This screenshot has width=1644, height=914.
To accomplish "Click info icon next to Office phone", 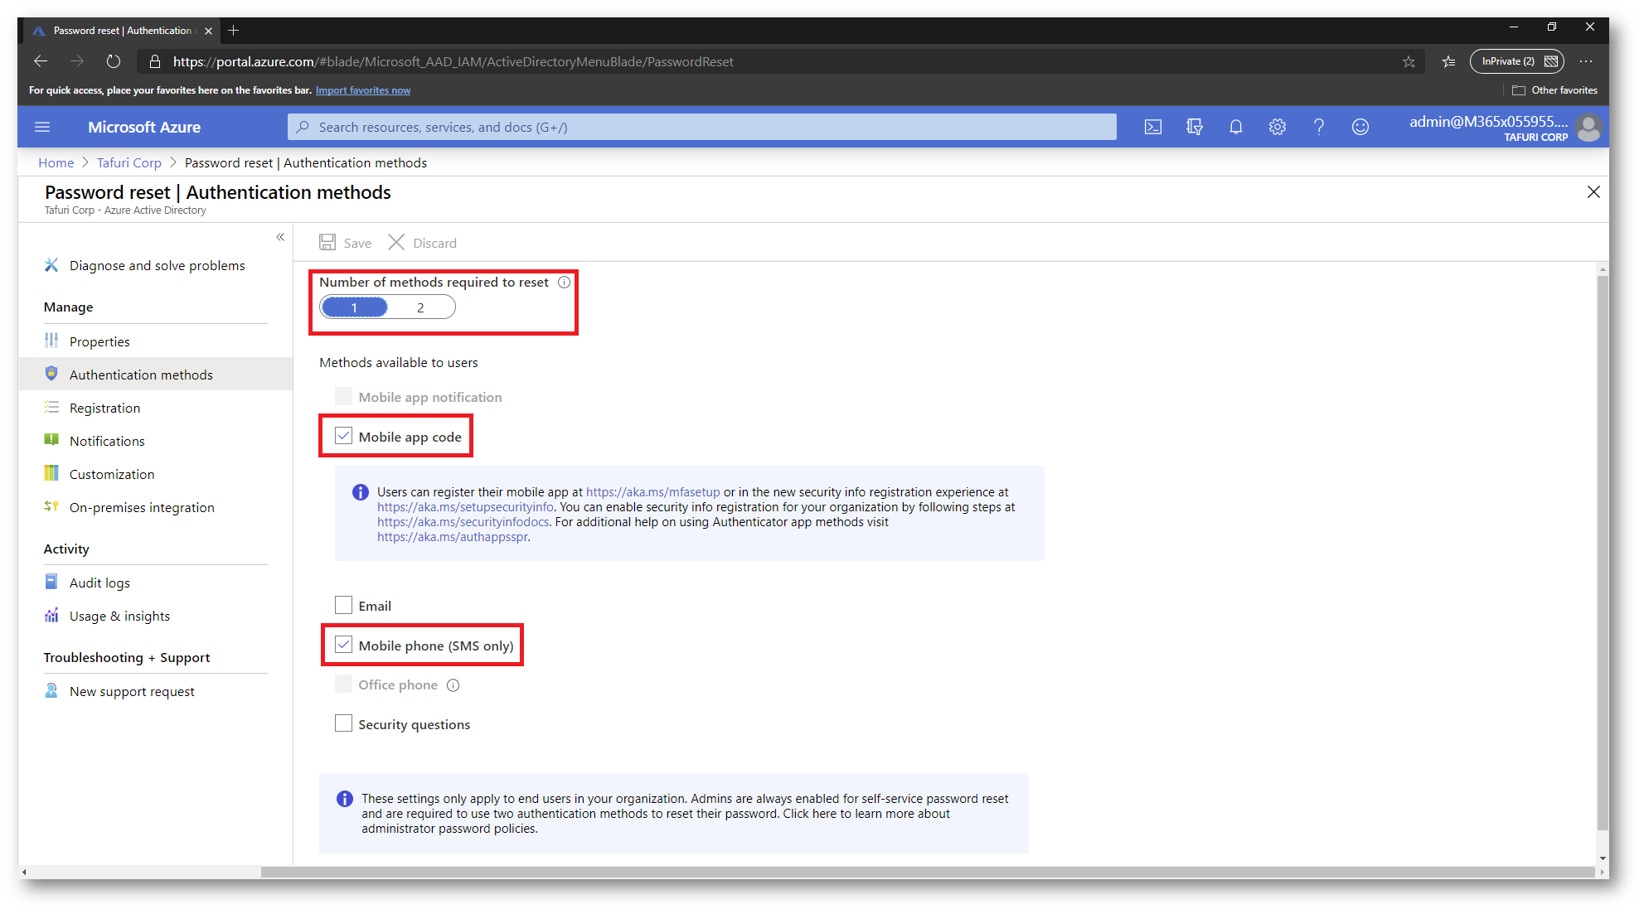I will (453, 685).
